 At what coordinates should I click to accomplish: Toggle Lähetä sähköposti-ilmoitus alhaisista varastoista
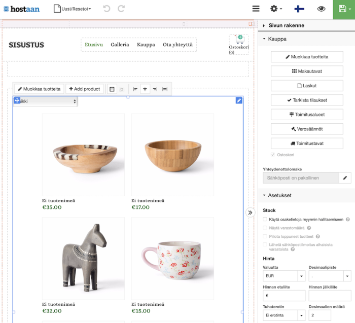(265, 244)
